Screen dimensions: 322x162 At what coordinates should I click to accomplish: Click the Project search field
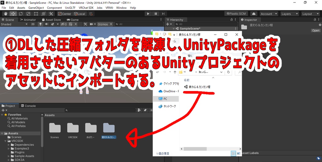100,110
